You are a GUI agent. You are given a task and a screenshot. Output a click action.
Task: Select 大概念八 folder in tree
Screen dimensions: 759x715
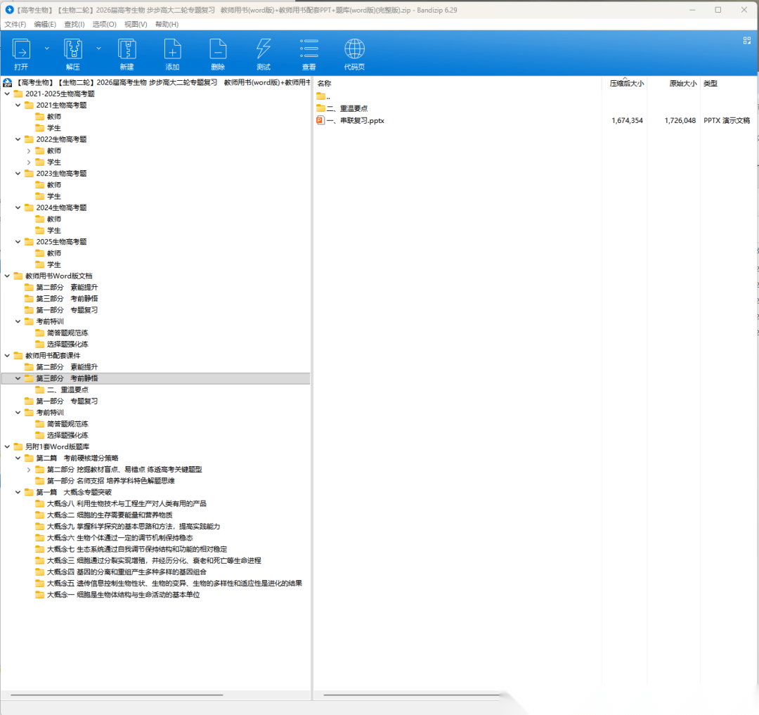tap(126, 503)
